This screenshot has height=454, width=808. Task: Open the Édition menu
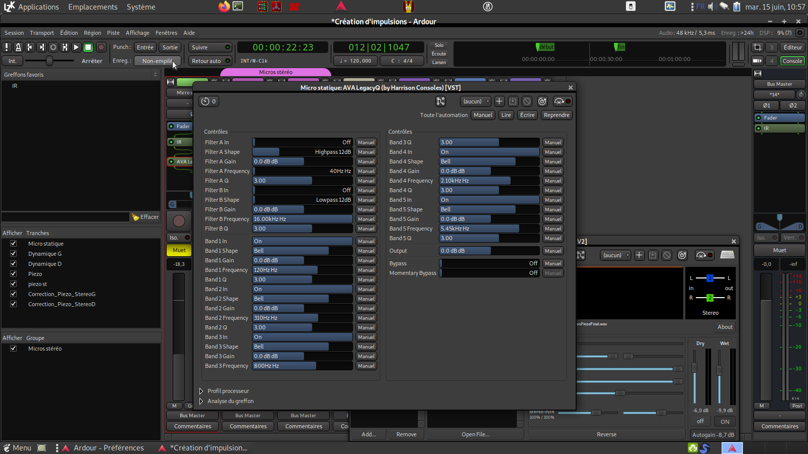pyautogui.click(x=69, y=33)
